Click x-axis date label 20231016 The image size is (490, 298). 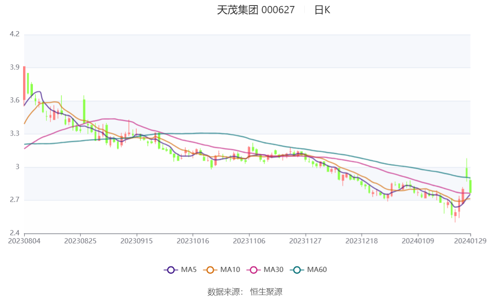(x=193, y=241)
